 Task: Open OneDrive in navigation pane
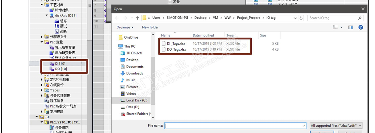[x=131, y=38]
